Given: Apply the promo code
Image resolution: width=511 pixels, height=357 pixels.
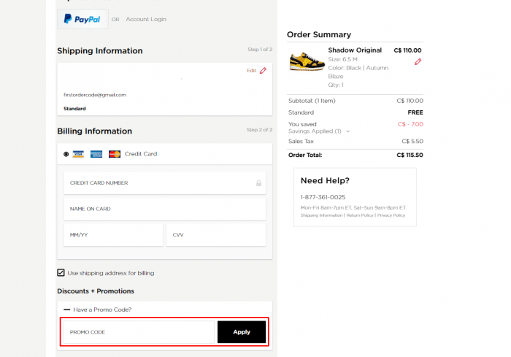Looking at the screenshot, I should (x=242, y=332).
